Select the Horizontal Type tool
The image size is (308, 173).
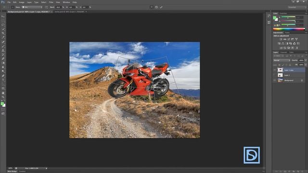[3, 80]
